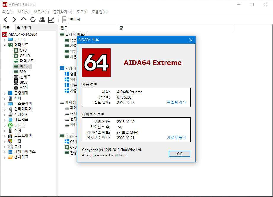
Task: Refresh the page with the Refresh icon
Action: [x=33, y=20]
